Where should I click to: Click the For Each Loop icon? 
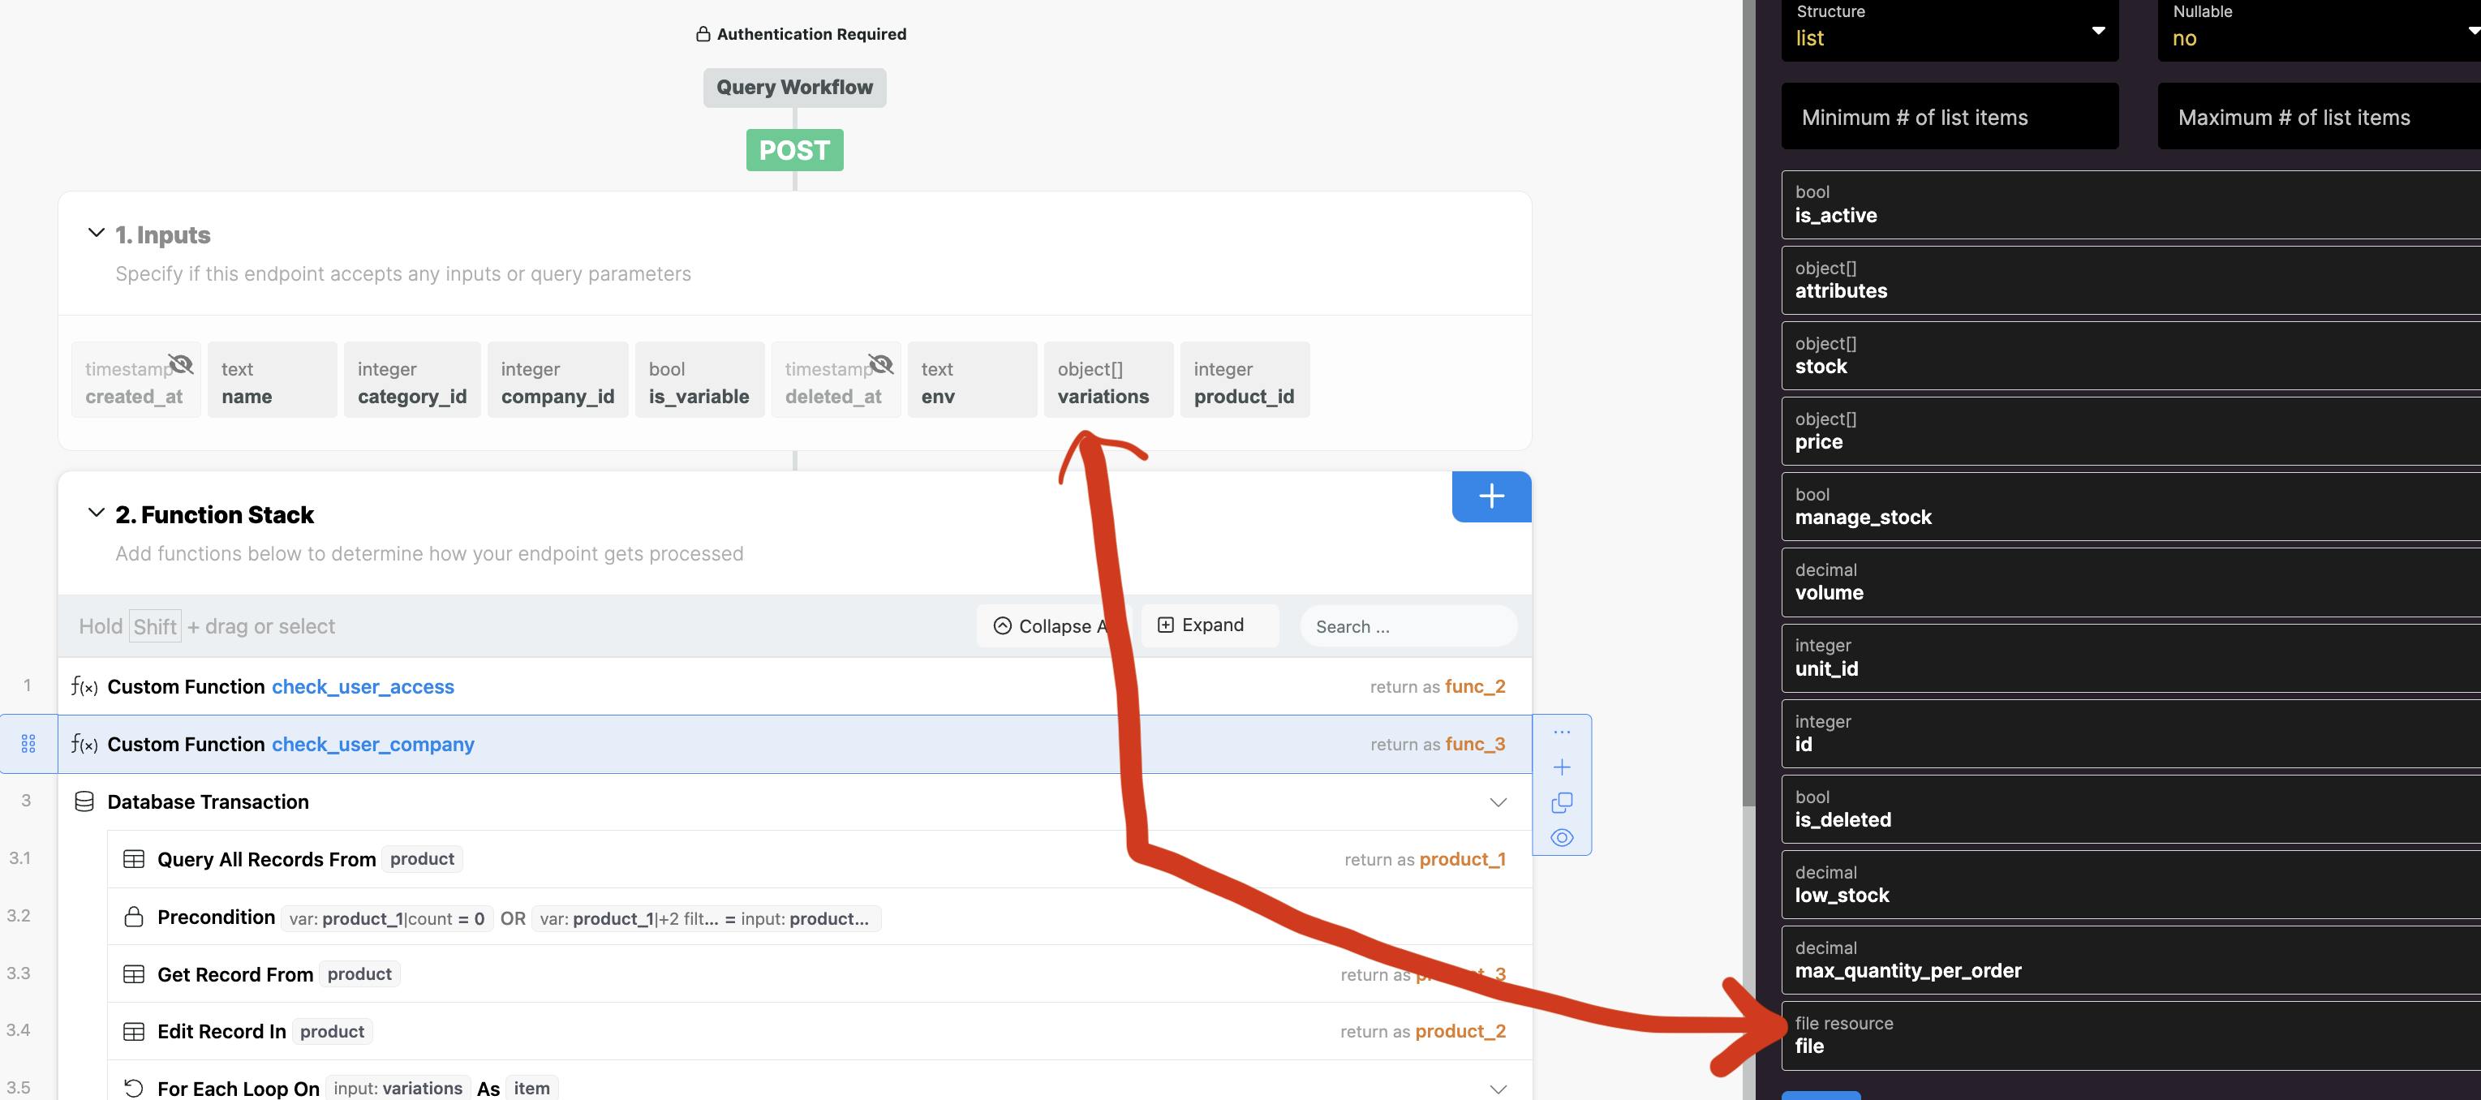(134, 1089)
